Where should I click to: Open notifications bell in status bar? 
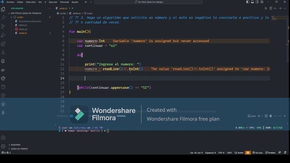(x=285, y=153)
